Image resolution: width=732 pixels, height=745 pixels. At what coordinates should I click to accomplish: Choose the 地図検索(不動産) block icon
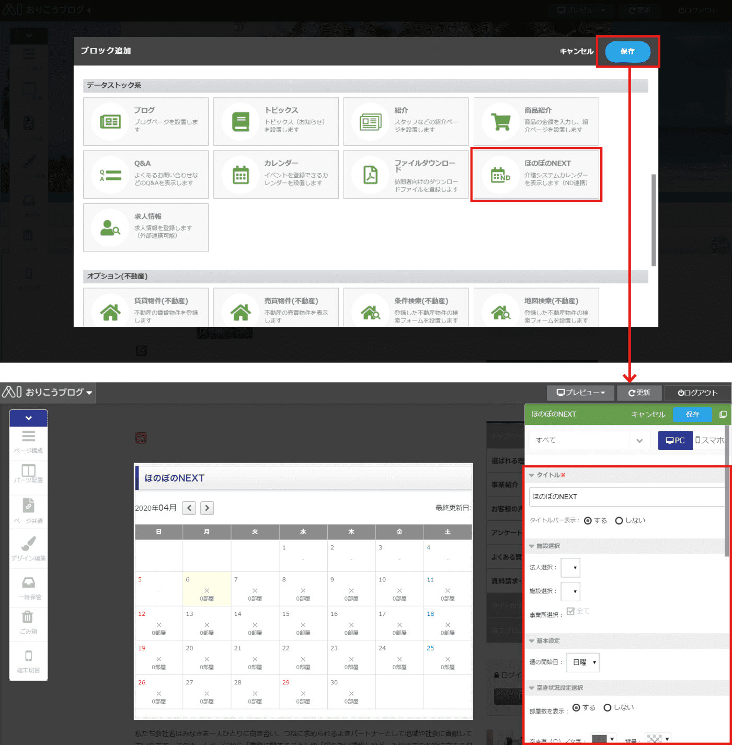tap(501, 313)
